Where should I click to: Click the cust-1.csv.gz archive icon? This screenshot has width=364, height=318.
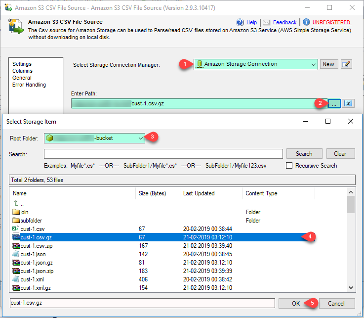[x=16, y=237]
